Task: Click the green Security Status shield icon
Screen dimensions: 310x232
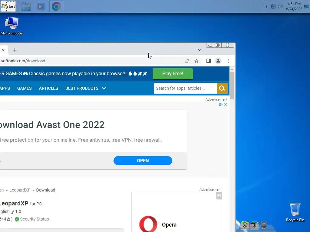Action: click(x=17, y=219)
